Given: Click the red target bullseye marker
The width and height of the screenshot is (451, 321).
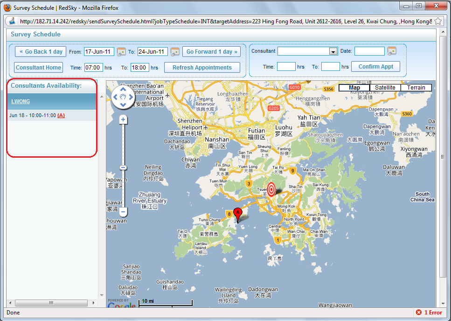Looking at the screenshot, I should [271, 189].
